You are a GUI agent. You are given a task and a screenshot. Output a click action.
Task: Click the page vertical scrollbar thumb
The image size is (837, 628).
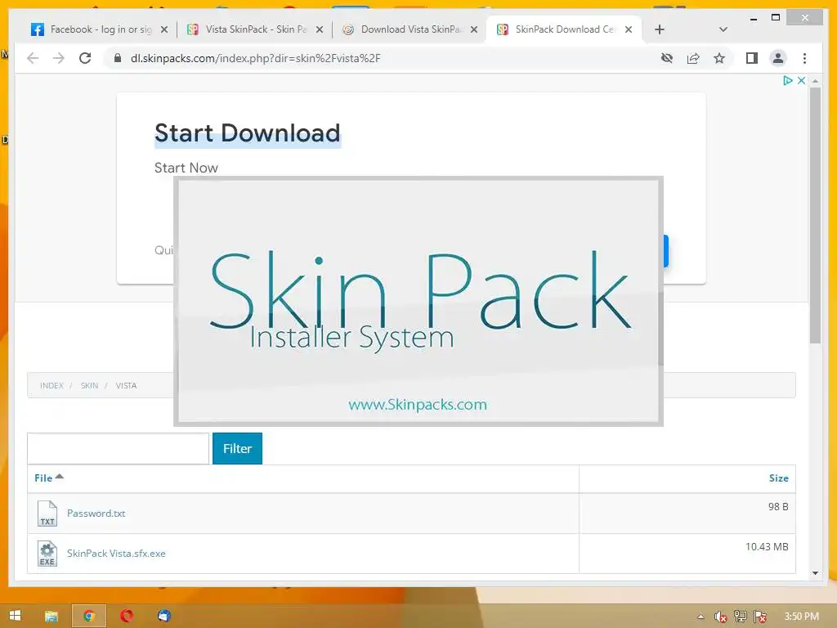point(815,215)
